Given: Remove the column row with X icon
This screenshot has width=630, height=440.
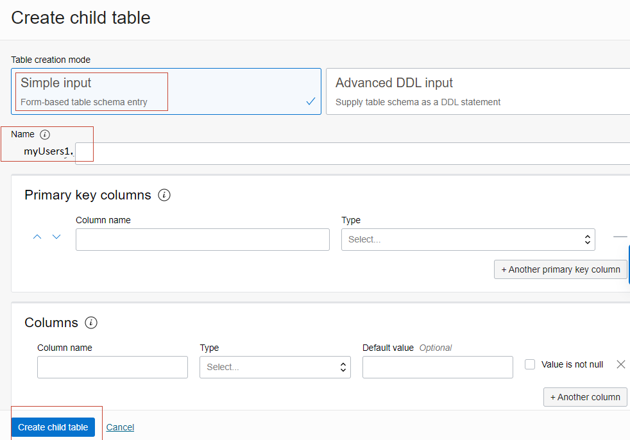Looking at the screenshot, I should tap(620, 364).
